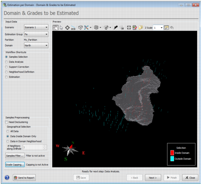Open the Scenario dropdown
The width and height of the screenshot is (202, 185).
tap(36, 27)
